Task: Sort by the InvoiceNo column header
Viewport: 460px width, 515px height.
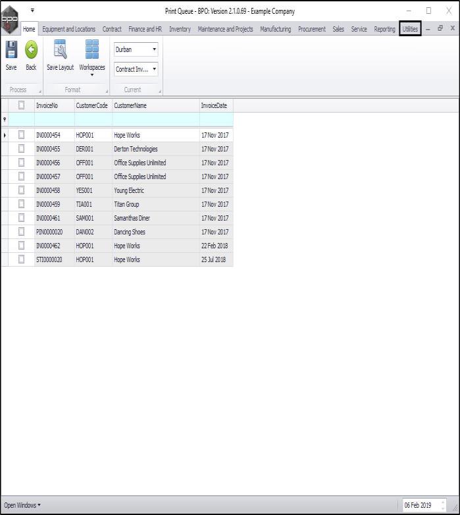Action: coord(55,105)
